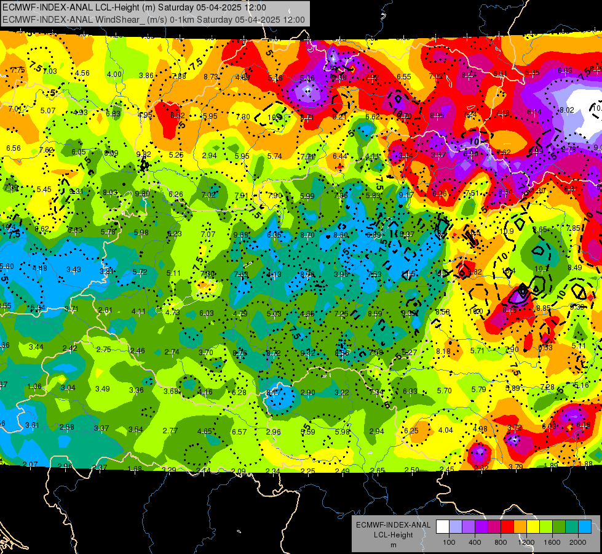The image size is (602, 554).
Task: Click the wind shear value 5.70
Action: pyautogui.click(x=444, y=391)
